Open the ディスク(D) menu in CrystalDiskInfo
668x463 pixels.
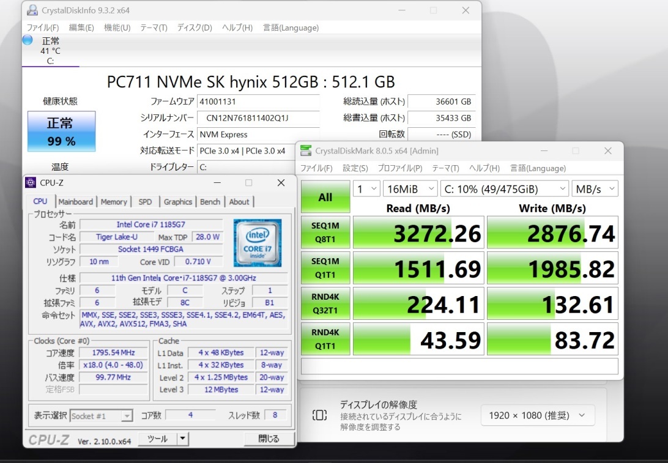195,28
